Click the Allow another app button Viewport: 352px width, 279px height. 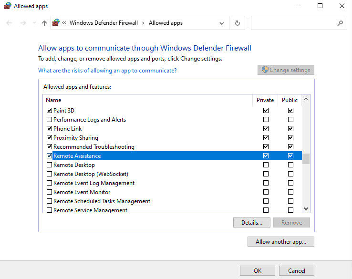point(281,242)
